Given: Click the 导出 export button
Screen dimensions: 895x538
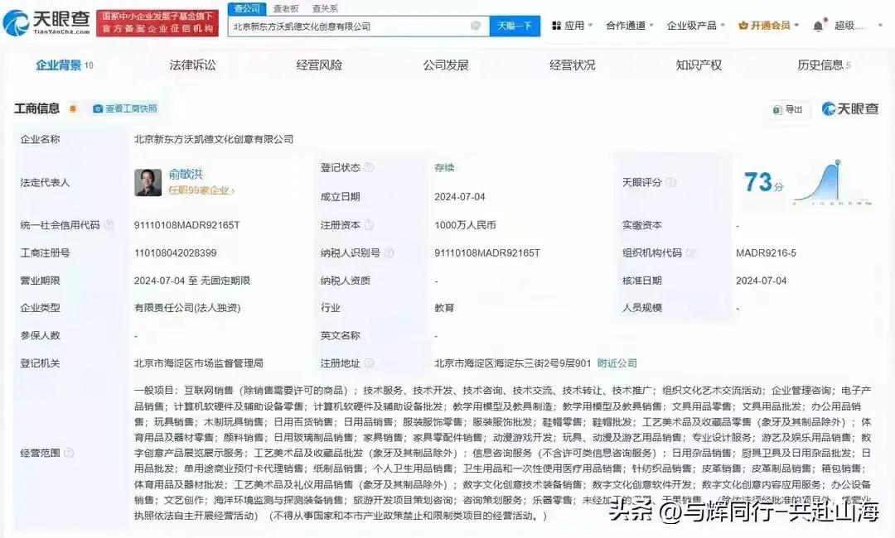Looking at the screenshot, I should point(788,109).
